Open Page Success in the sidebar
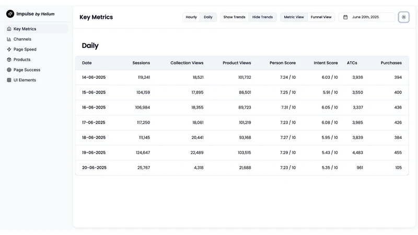This screenshot has height=235, width=418. click(37, 70)
